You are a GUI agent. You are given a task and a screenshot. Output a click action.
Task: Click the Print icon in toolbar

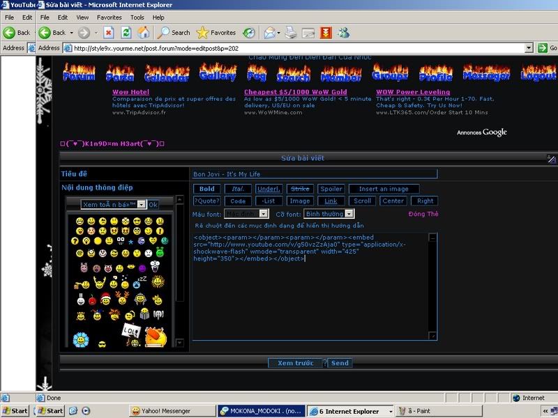tap(290, 33)
